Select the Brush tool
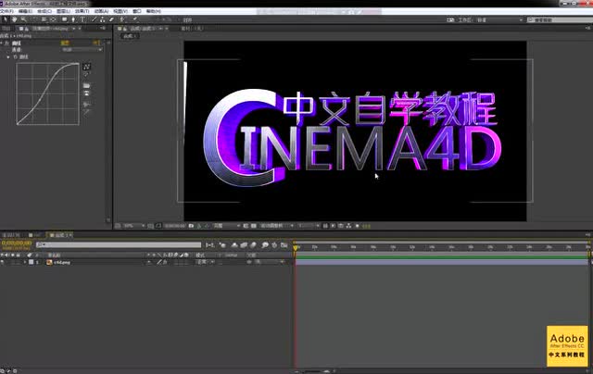Image resolution: width=593 pixels, height=374 pixels. (94, 19)
